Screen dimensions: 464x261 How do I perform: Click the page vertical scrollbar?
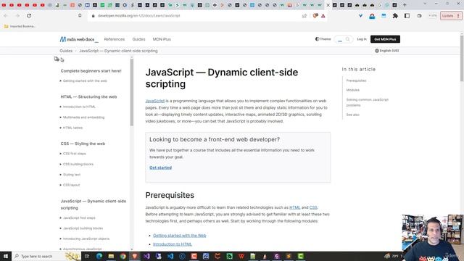[462, 58]
